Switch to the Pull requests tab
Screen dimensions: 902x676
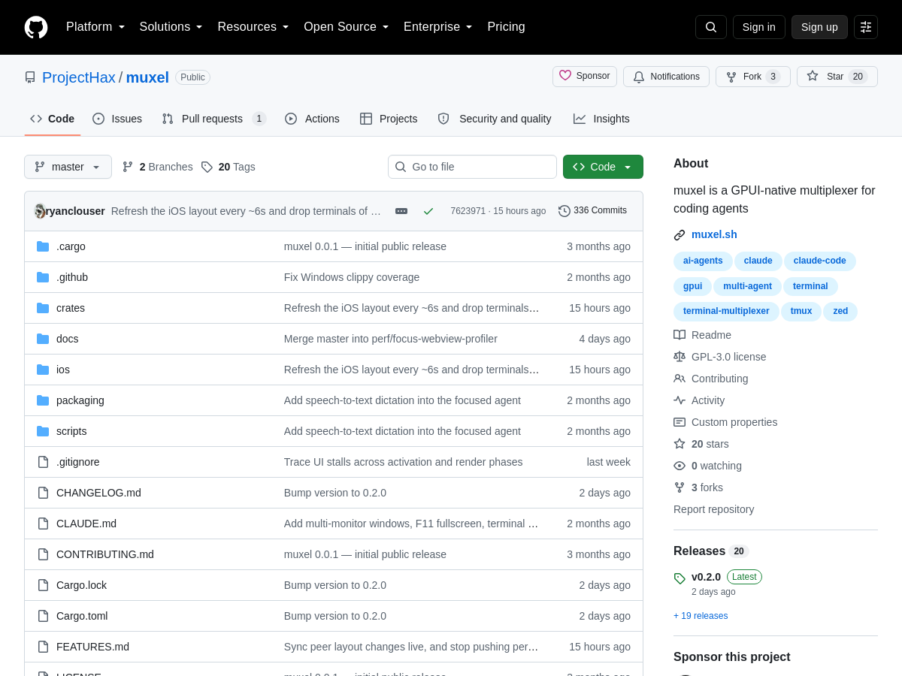click(x=214, y=119)
